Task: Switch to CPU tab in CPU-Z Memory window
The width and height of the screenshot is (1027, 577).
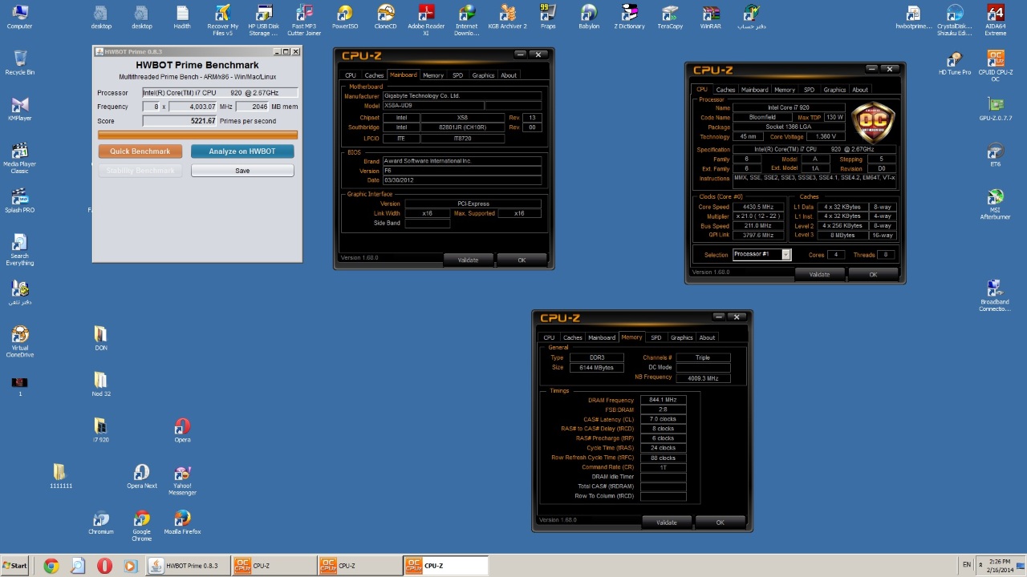Action: [549, 337]
